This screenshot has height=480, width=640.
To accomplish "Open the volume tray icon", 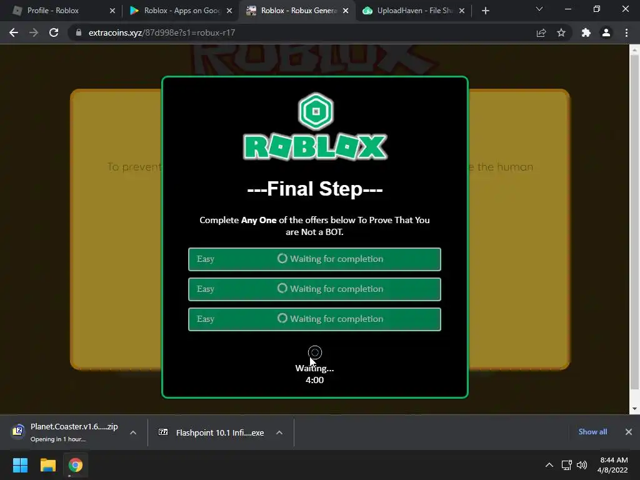I will tap(582, 465).
